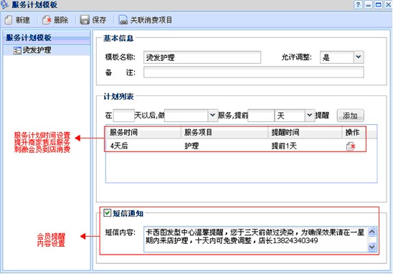Click the 操作 column header

coord(353,132)
